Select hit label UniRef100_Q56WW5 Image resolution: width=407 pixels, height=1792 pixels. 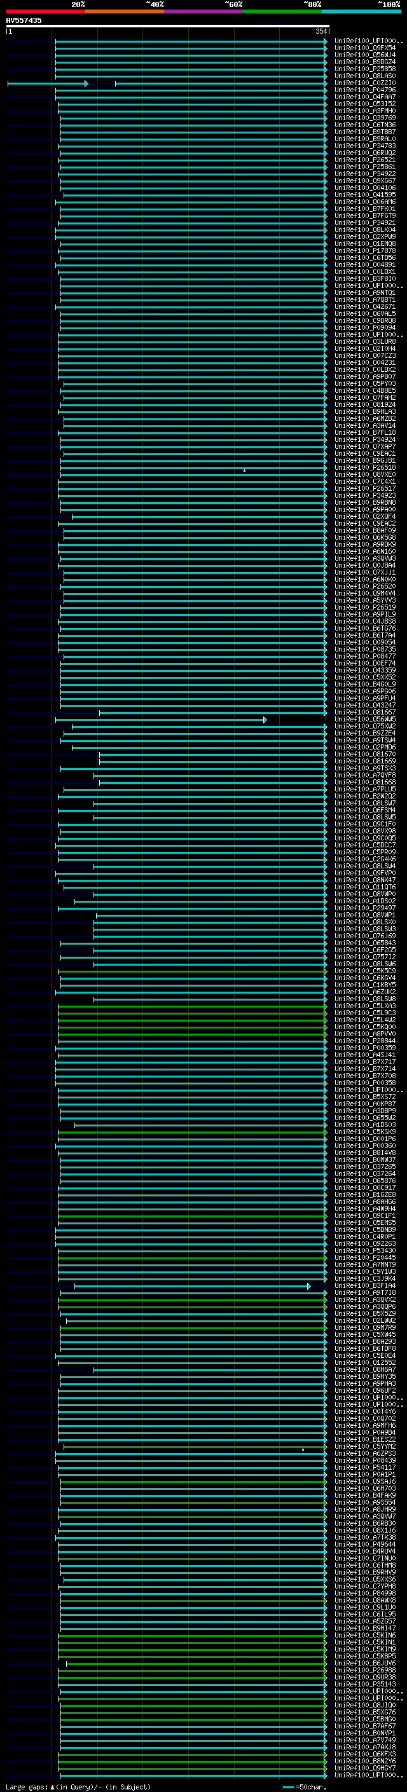[x=365, y=720]
